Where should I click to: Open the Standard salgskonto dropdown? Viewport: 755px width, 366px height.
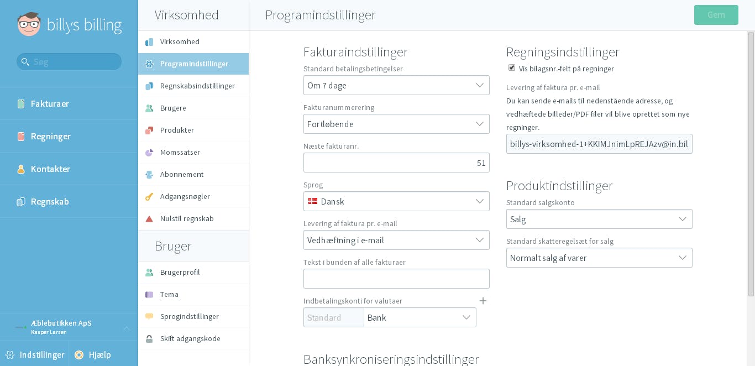(x=599, y=219)
